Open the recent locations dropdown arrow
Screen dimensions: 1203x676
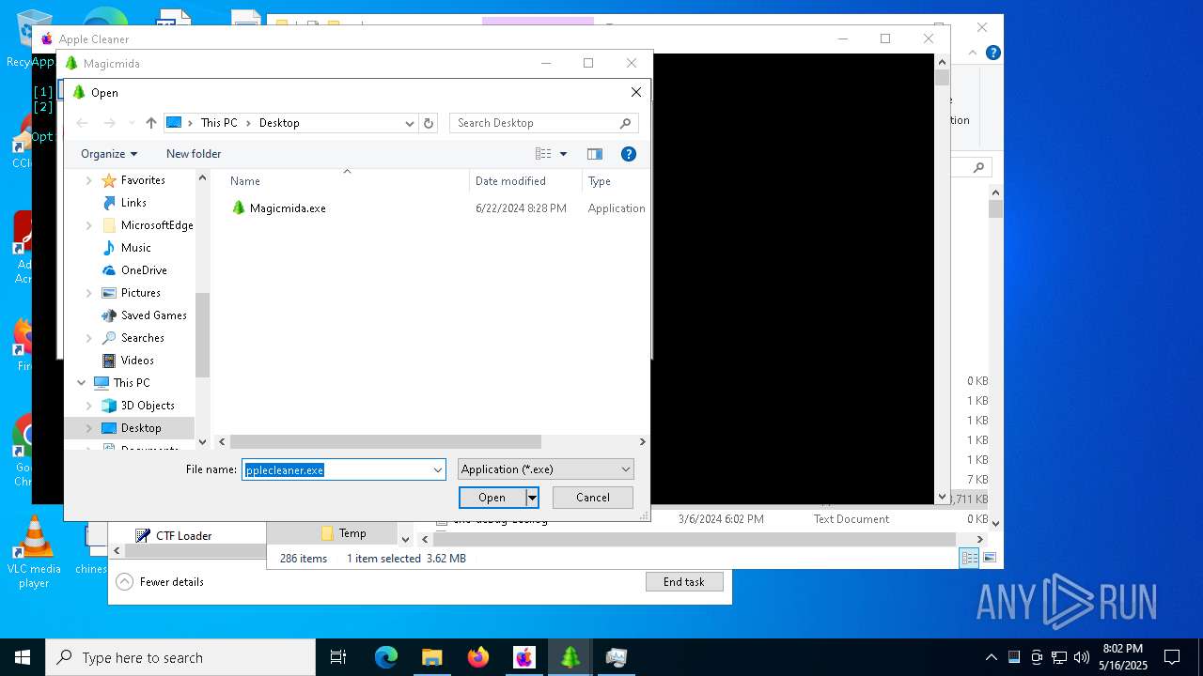(x=131, y=123)
